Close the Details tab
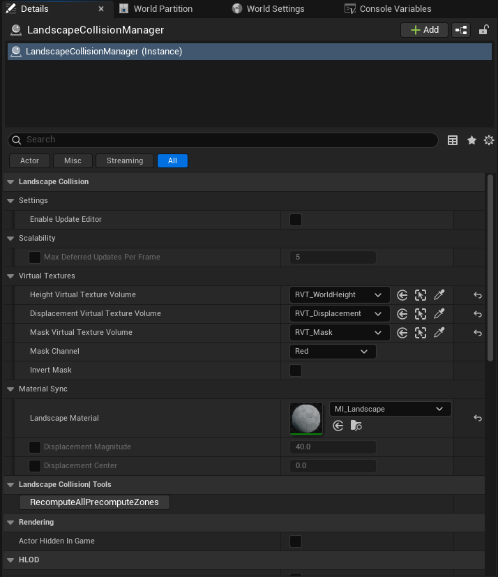 pos(100,9)
